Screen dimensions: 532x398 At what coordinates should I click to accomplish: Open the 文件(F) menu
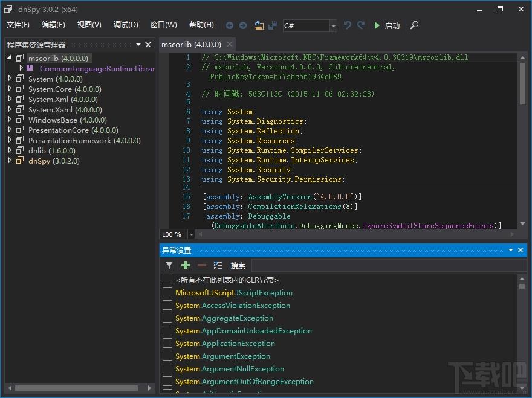pos(18,25)
